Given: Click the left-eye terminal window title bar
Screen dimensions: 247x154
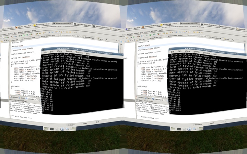Looking at the screenshot, I should click(82, 50).
